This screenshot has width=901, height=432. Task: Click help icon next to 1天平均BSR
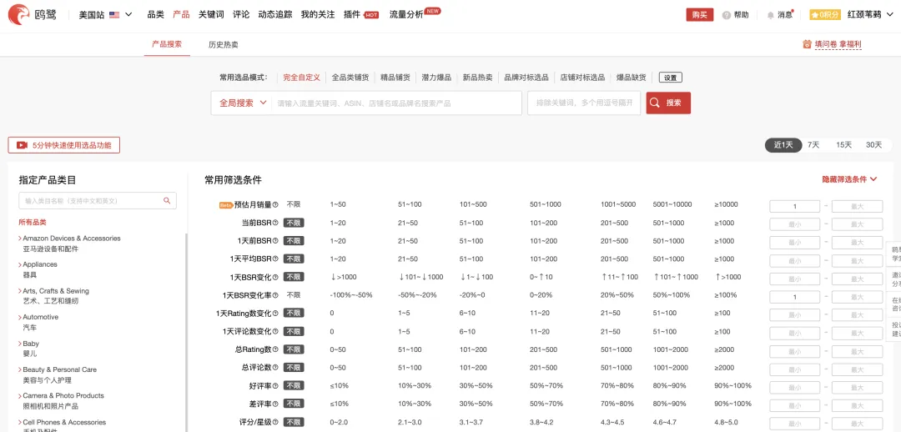click(275, 259)
